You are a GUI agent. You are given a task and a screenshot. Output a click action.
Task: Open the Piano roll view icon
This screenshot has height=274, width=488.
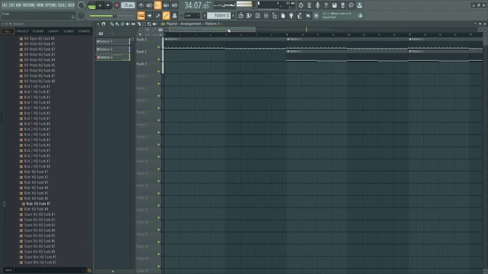pyautogui.click(x=249, y=16)
